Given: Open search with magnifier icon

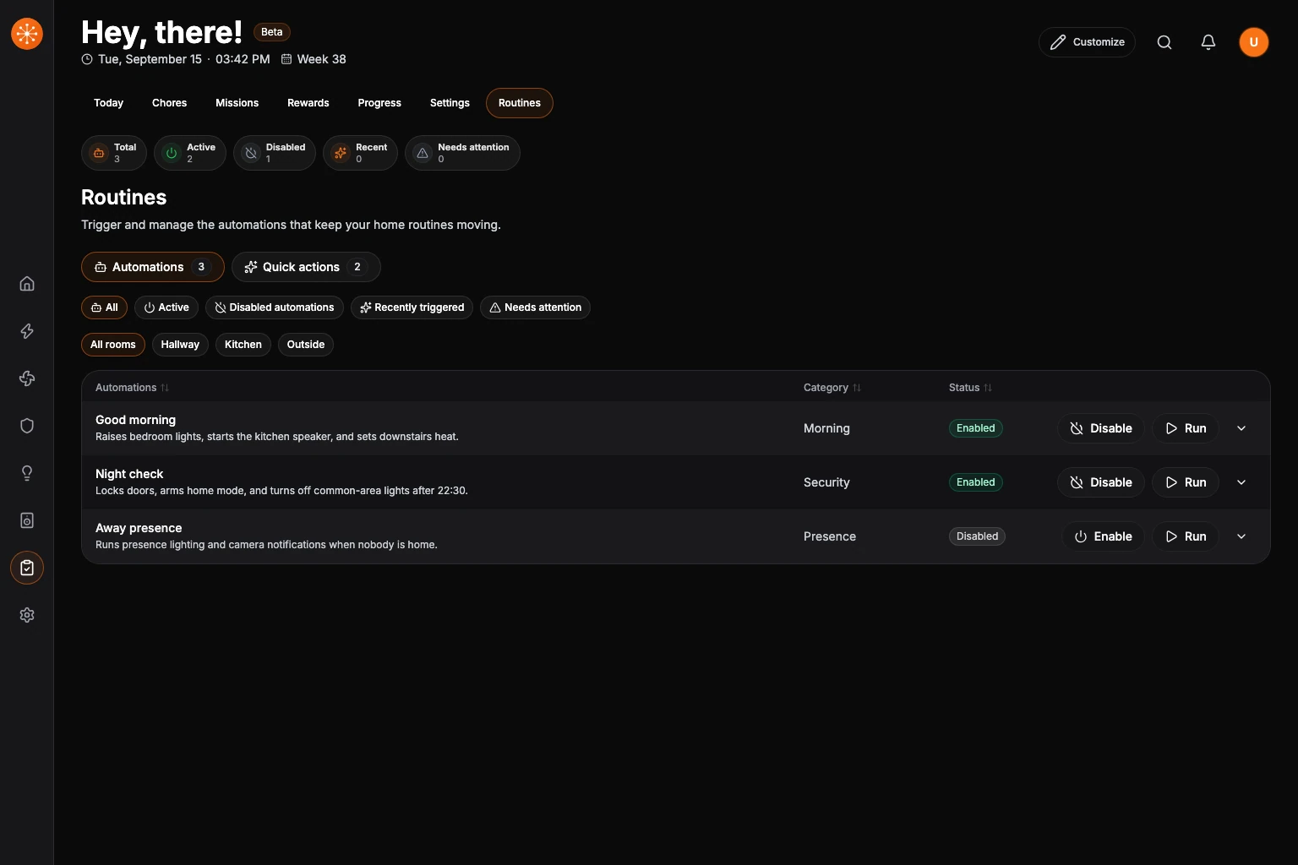Looking at the screenshot, I should [1164, 42].
